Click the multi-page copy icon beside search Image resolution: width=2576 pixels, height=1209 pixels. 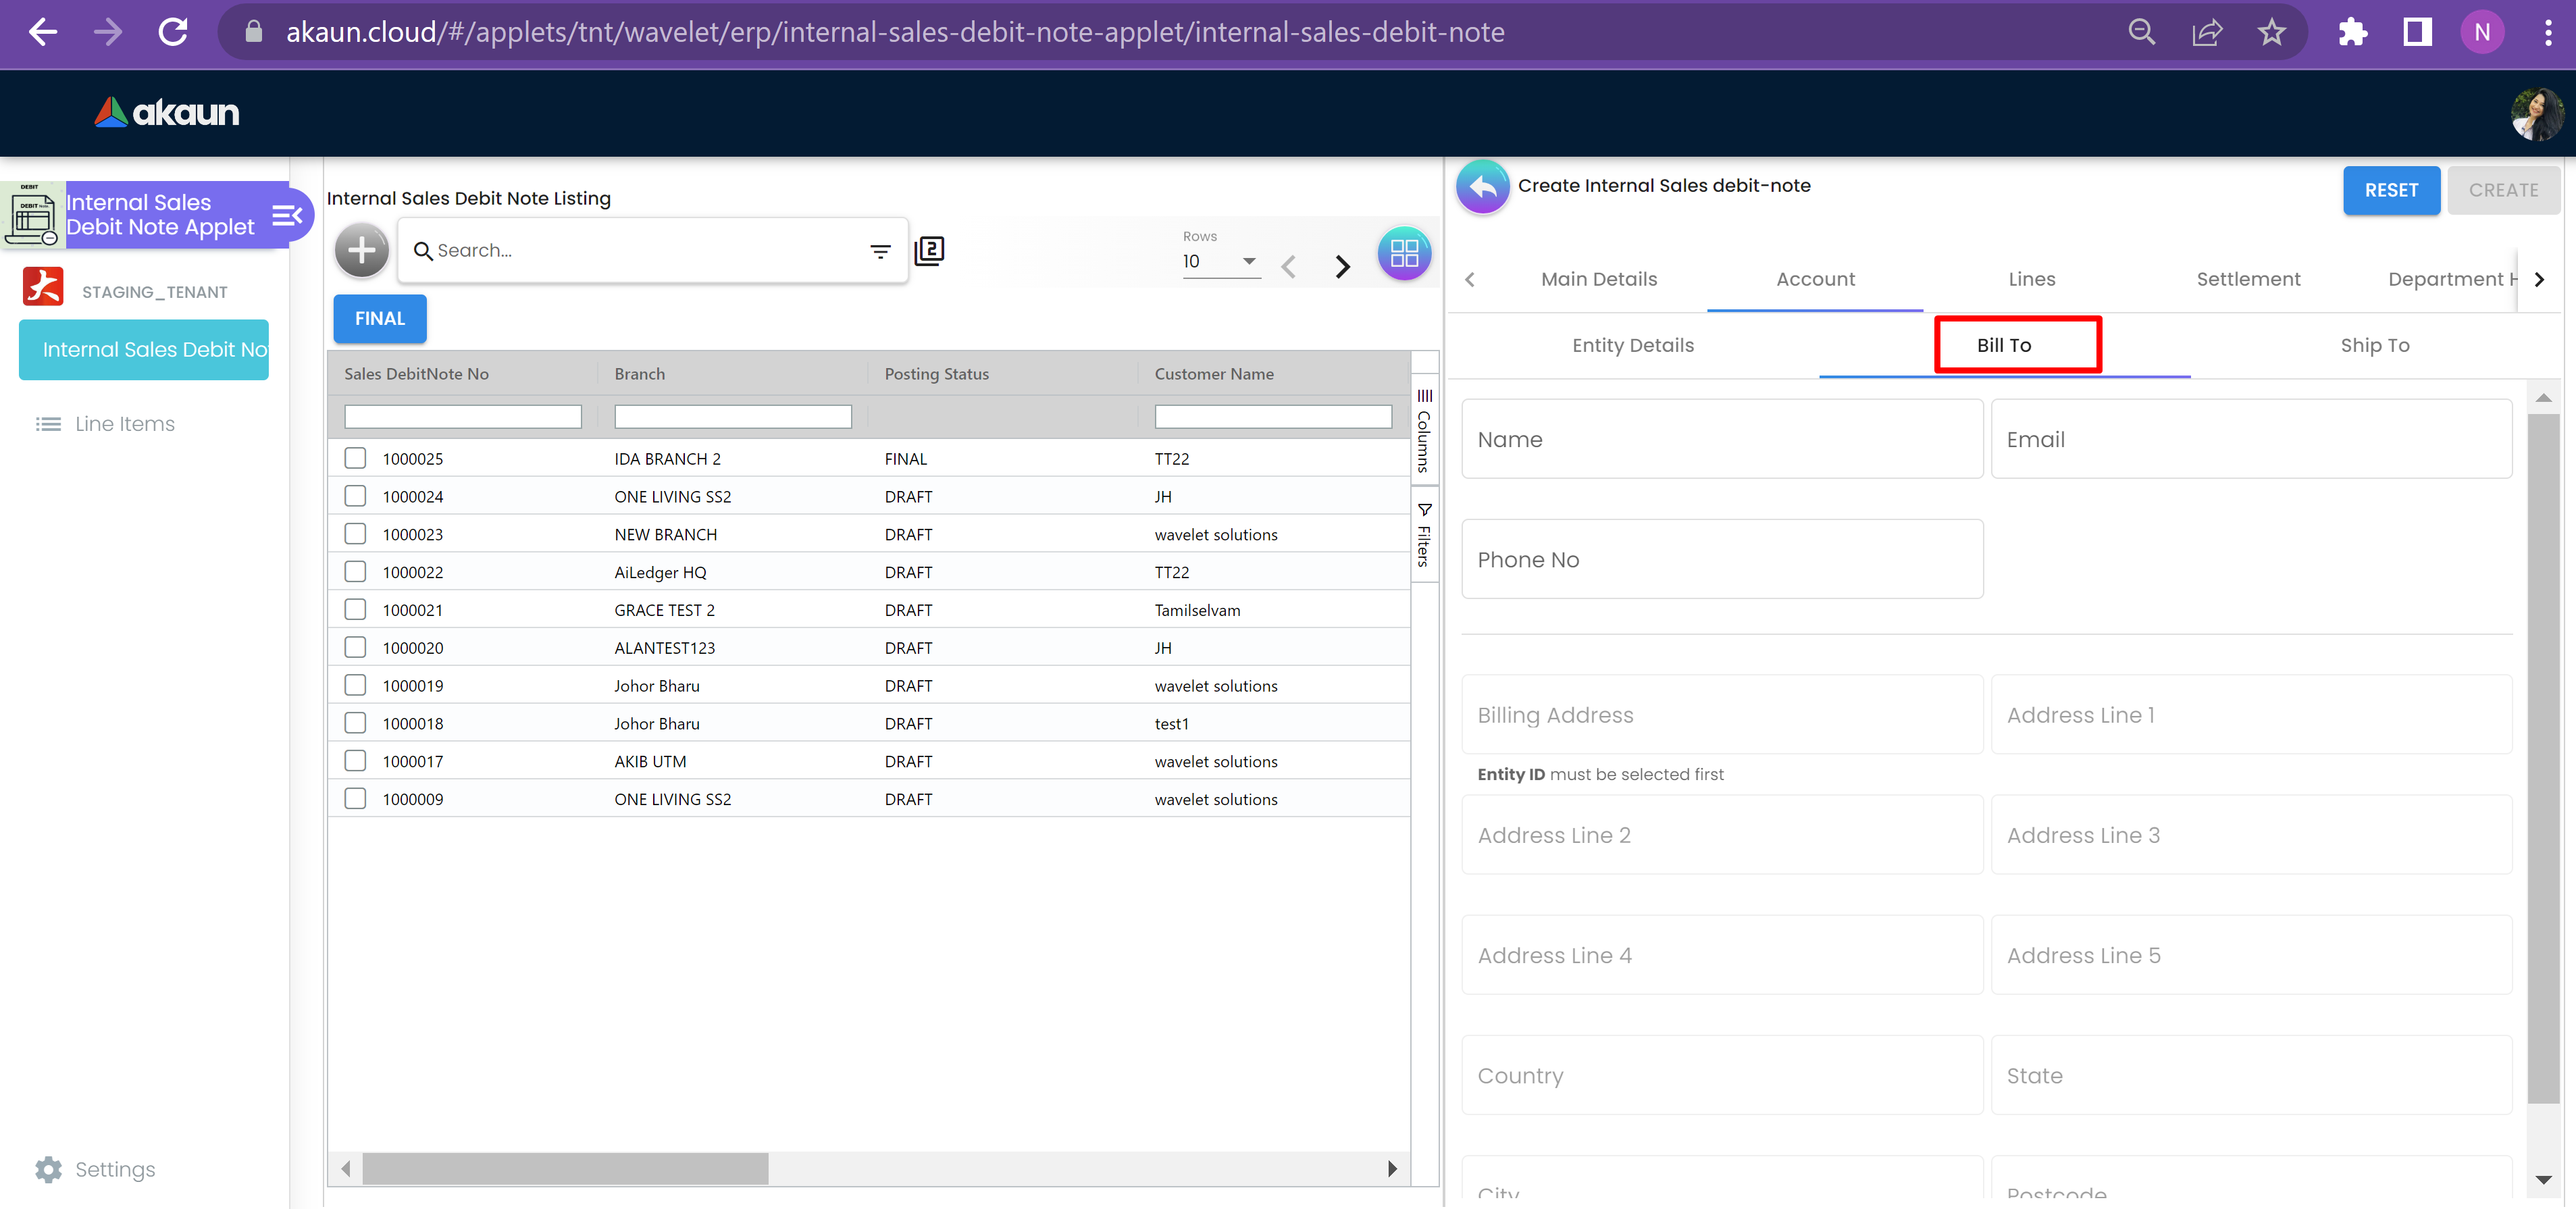tap(929, 250)
